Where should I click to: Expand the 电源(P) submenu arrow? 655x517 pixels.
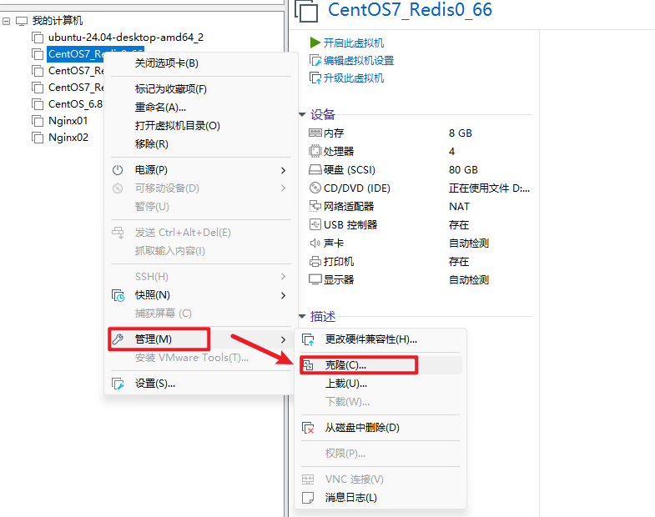pos(283,170)
